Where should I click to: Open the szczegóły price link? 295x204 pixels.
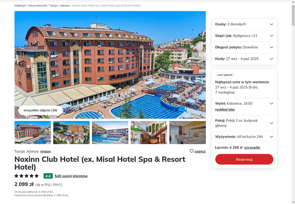(x=252, y=148)
